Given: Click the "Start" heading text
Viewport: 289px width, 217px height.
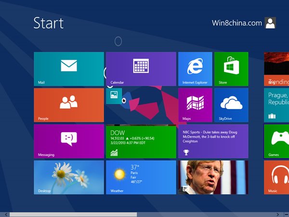Looking at the screenshot, I should point(49,23).
